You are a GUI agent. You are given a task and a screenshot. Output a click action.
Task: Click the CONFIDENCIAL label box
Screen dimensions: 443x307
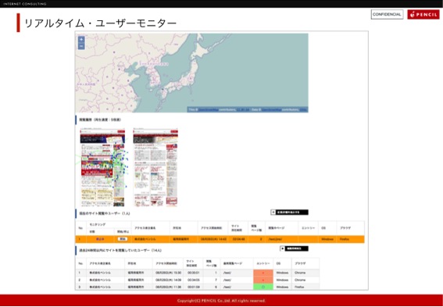pos(387,14)
